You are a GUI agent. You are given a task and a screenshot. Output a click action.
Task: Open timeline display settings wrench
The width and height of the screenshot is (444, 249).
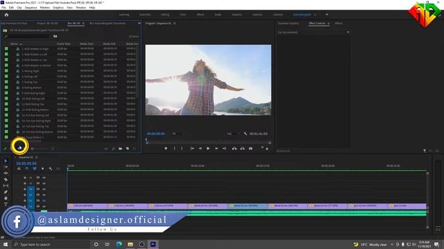click(x=51, y=169)
